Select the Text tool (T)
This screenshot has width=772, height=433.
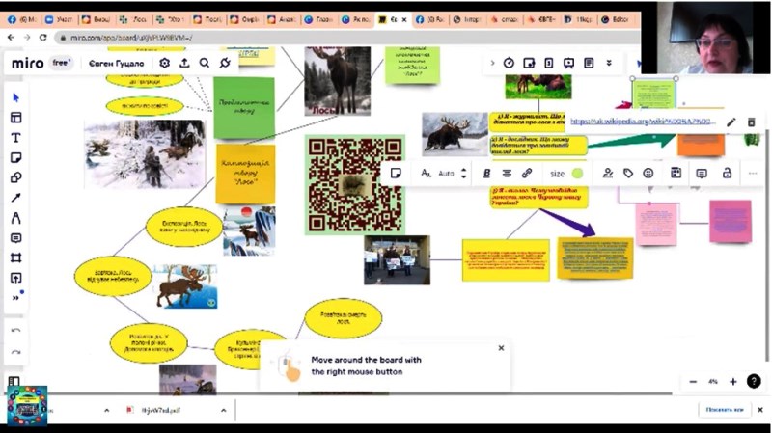click(x=15, y=138)
